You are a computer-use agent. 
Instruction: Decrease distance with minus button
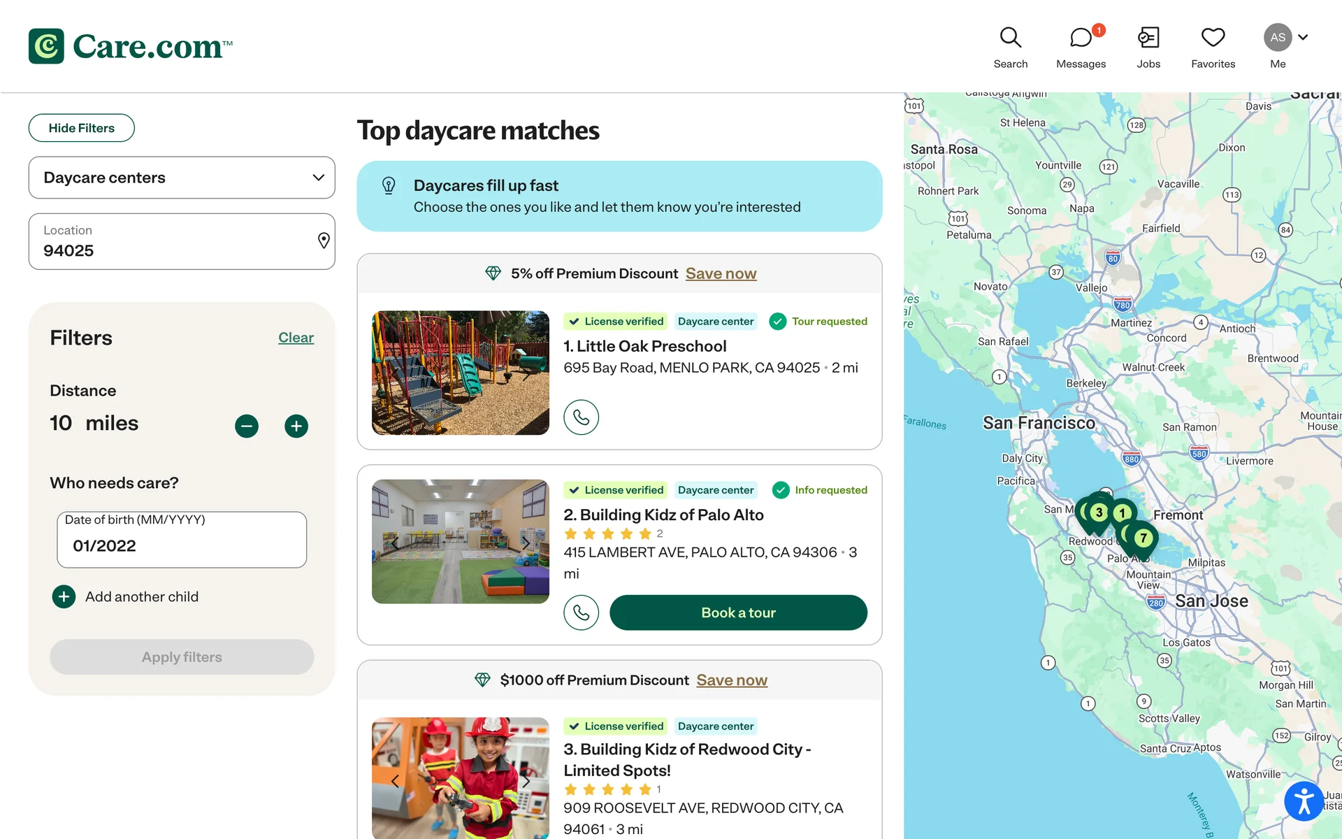tap(247, 426)
